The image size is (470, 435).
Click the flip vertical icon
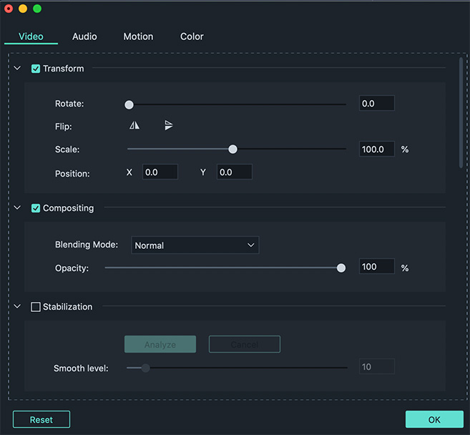(169, 125)
